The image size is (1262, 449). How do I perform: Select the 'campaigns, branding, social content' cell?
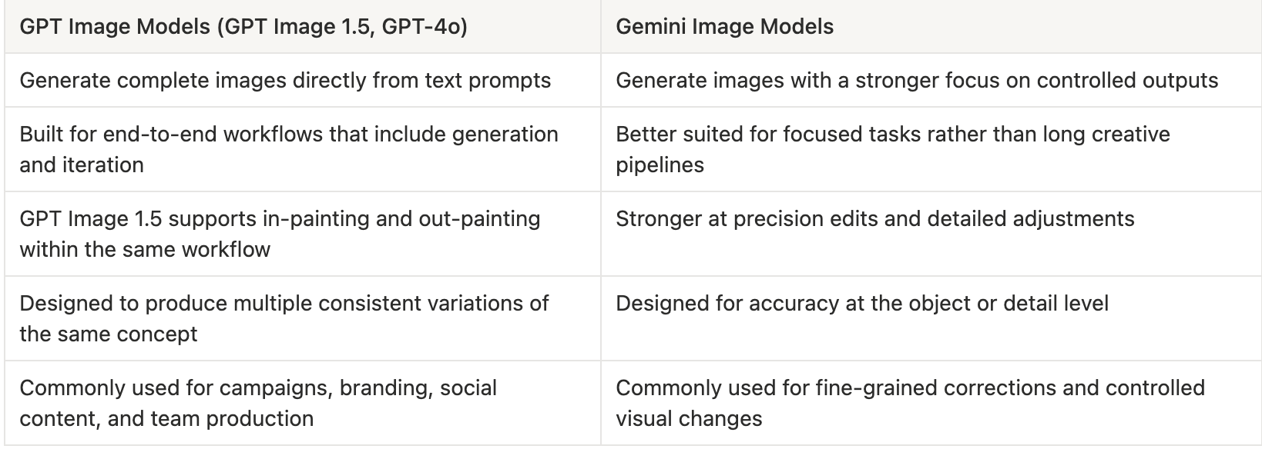[x=258, y=403]
